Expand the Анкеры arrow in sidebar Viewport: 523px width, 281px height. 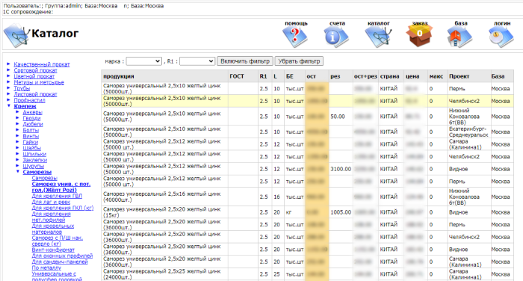click(18, 112)
